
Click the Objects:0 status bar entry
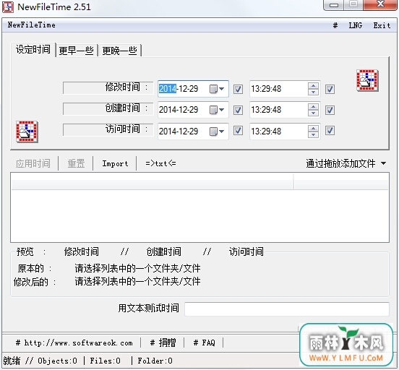(58, 361)
